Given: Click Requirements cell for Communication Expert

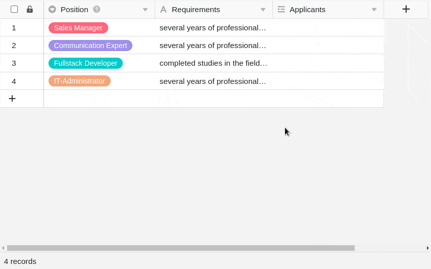Looking at the screenshot, I should [214, 45].
